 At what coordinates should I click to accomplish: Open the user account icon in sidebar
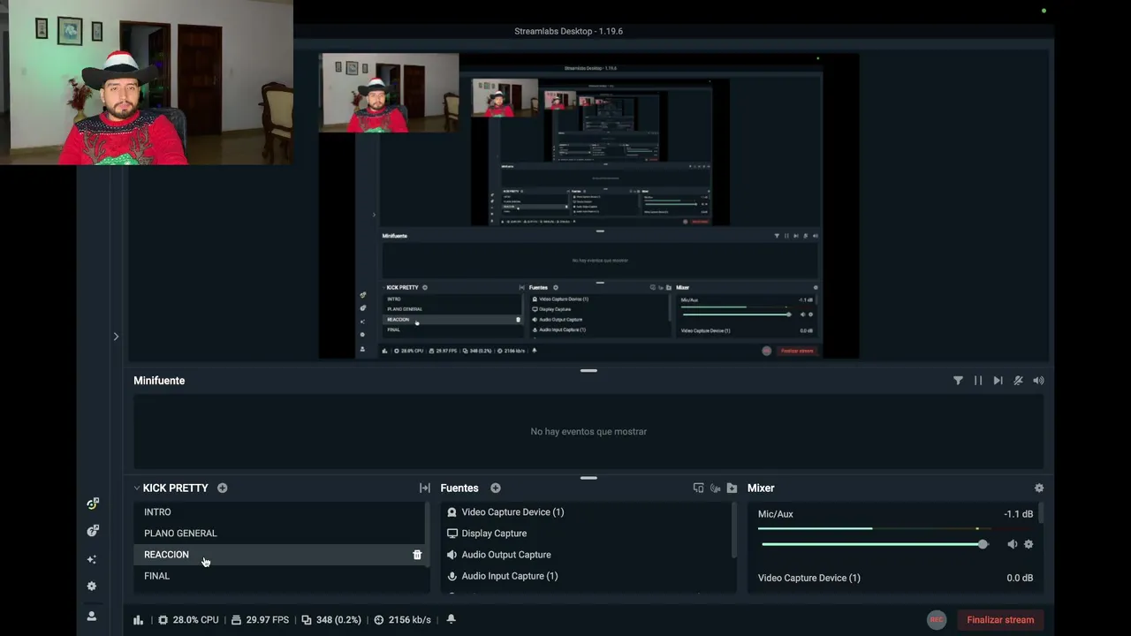point(92,616)
